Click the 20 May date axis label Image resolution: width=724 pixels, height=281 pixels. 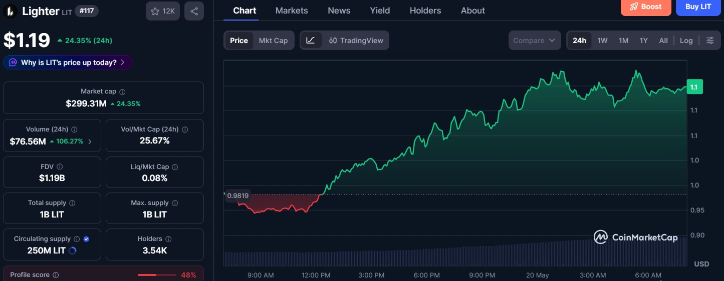pyautogui.click(x=537, y=275)
